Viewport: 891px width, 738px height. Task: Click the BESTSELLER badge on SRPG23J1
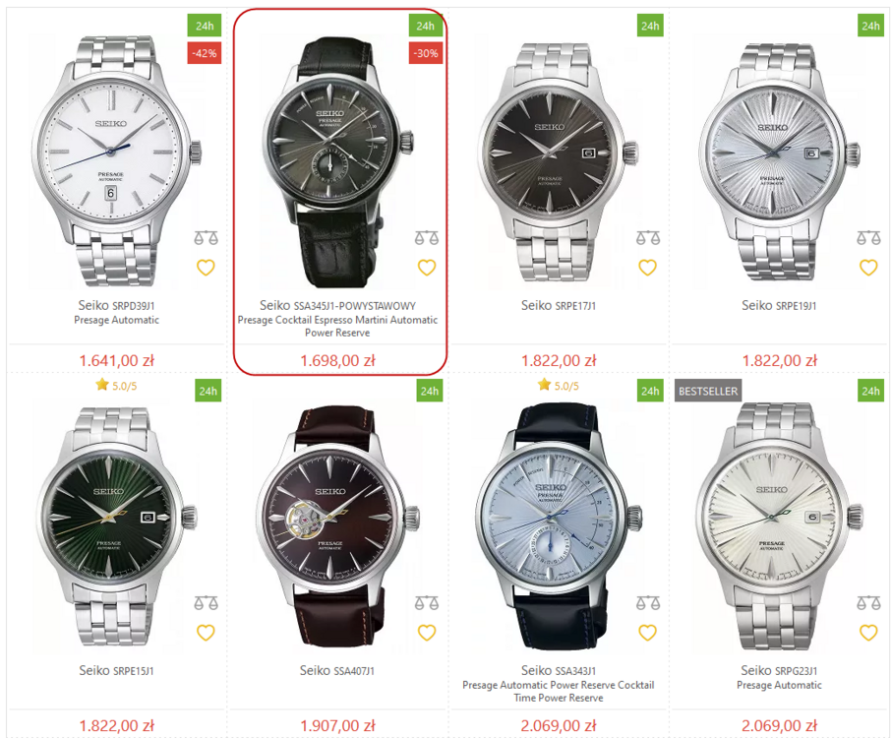coord(708,392)
